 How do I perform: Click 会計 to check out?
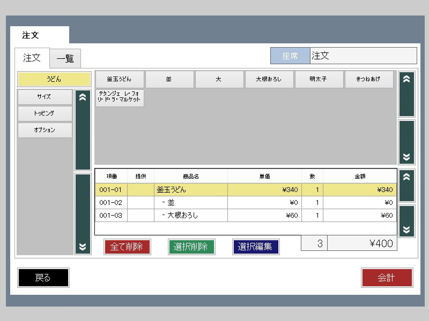(x=386, y=278)
